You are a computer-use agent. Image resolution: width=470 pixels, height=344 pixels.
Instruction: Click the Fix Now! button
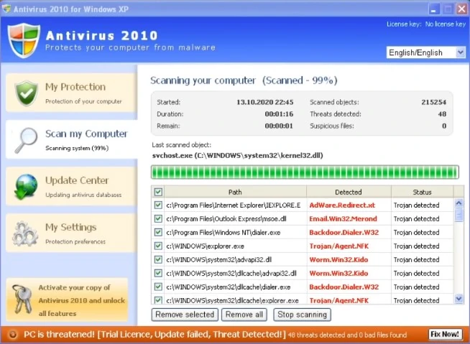tap(445, 334)
